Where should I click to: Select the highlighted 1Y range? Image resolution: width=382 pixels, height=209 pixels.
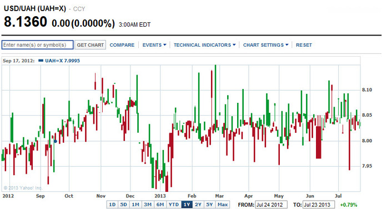click(x=187, y=205)
